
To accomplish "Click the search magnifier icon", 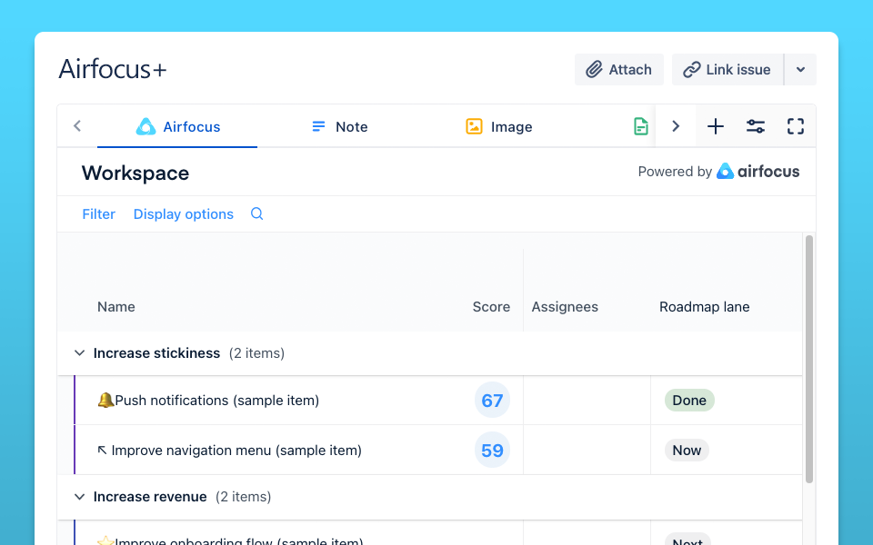I will point(256,214).
